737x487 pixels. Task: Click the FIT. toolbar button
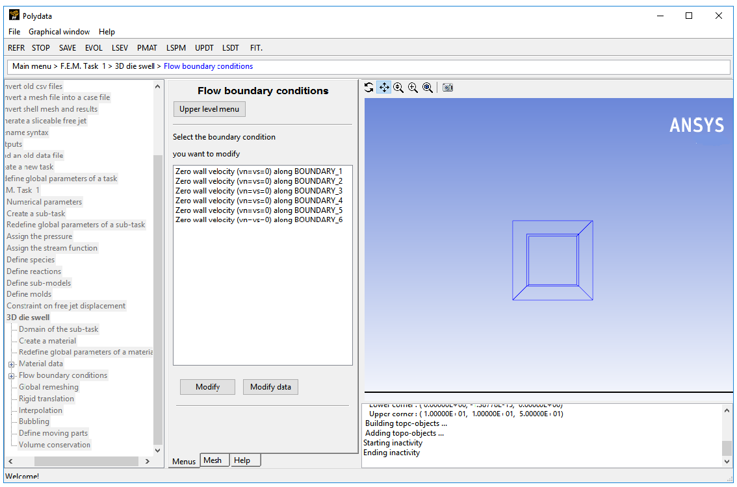point(256,48)
